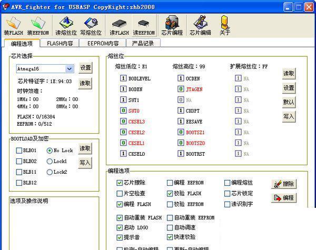Click 写入 write button in fuse panel
The image size is (316, 250).
click(289, 116)
